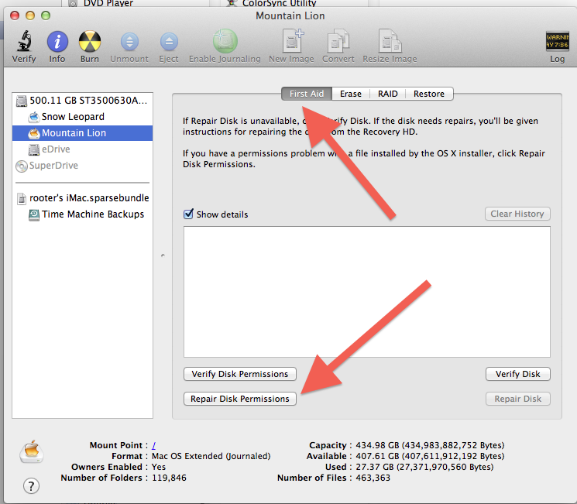Click the Convert toolbar icon
The width and height of the screenshot is (577, 504).
click(x=338, y=41)
